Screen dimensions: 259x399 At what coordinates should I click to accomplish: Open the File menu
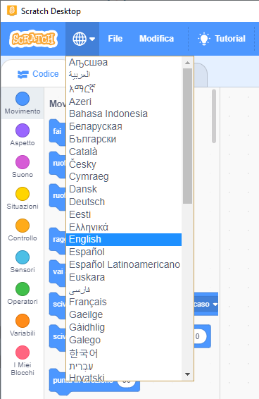point(115,39)
